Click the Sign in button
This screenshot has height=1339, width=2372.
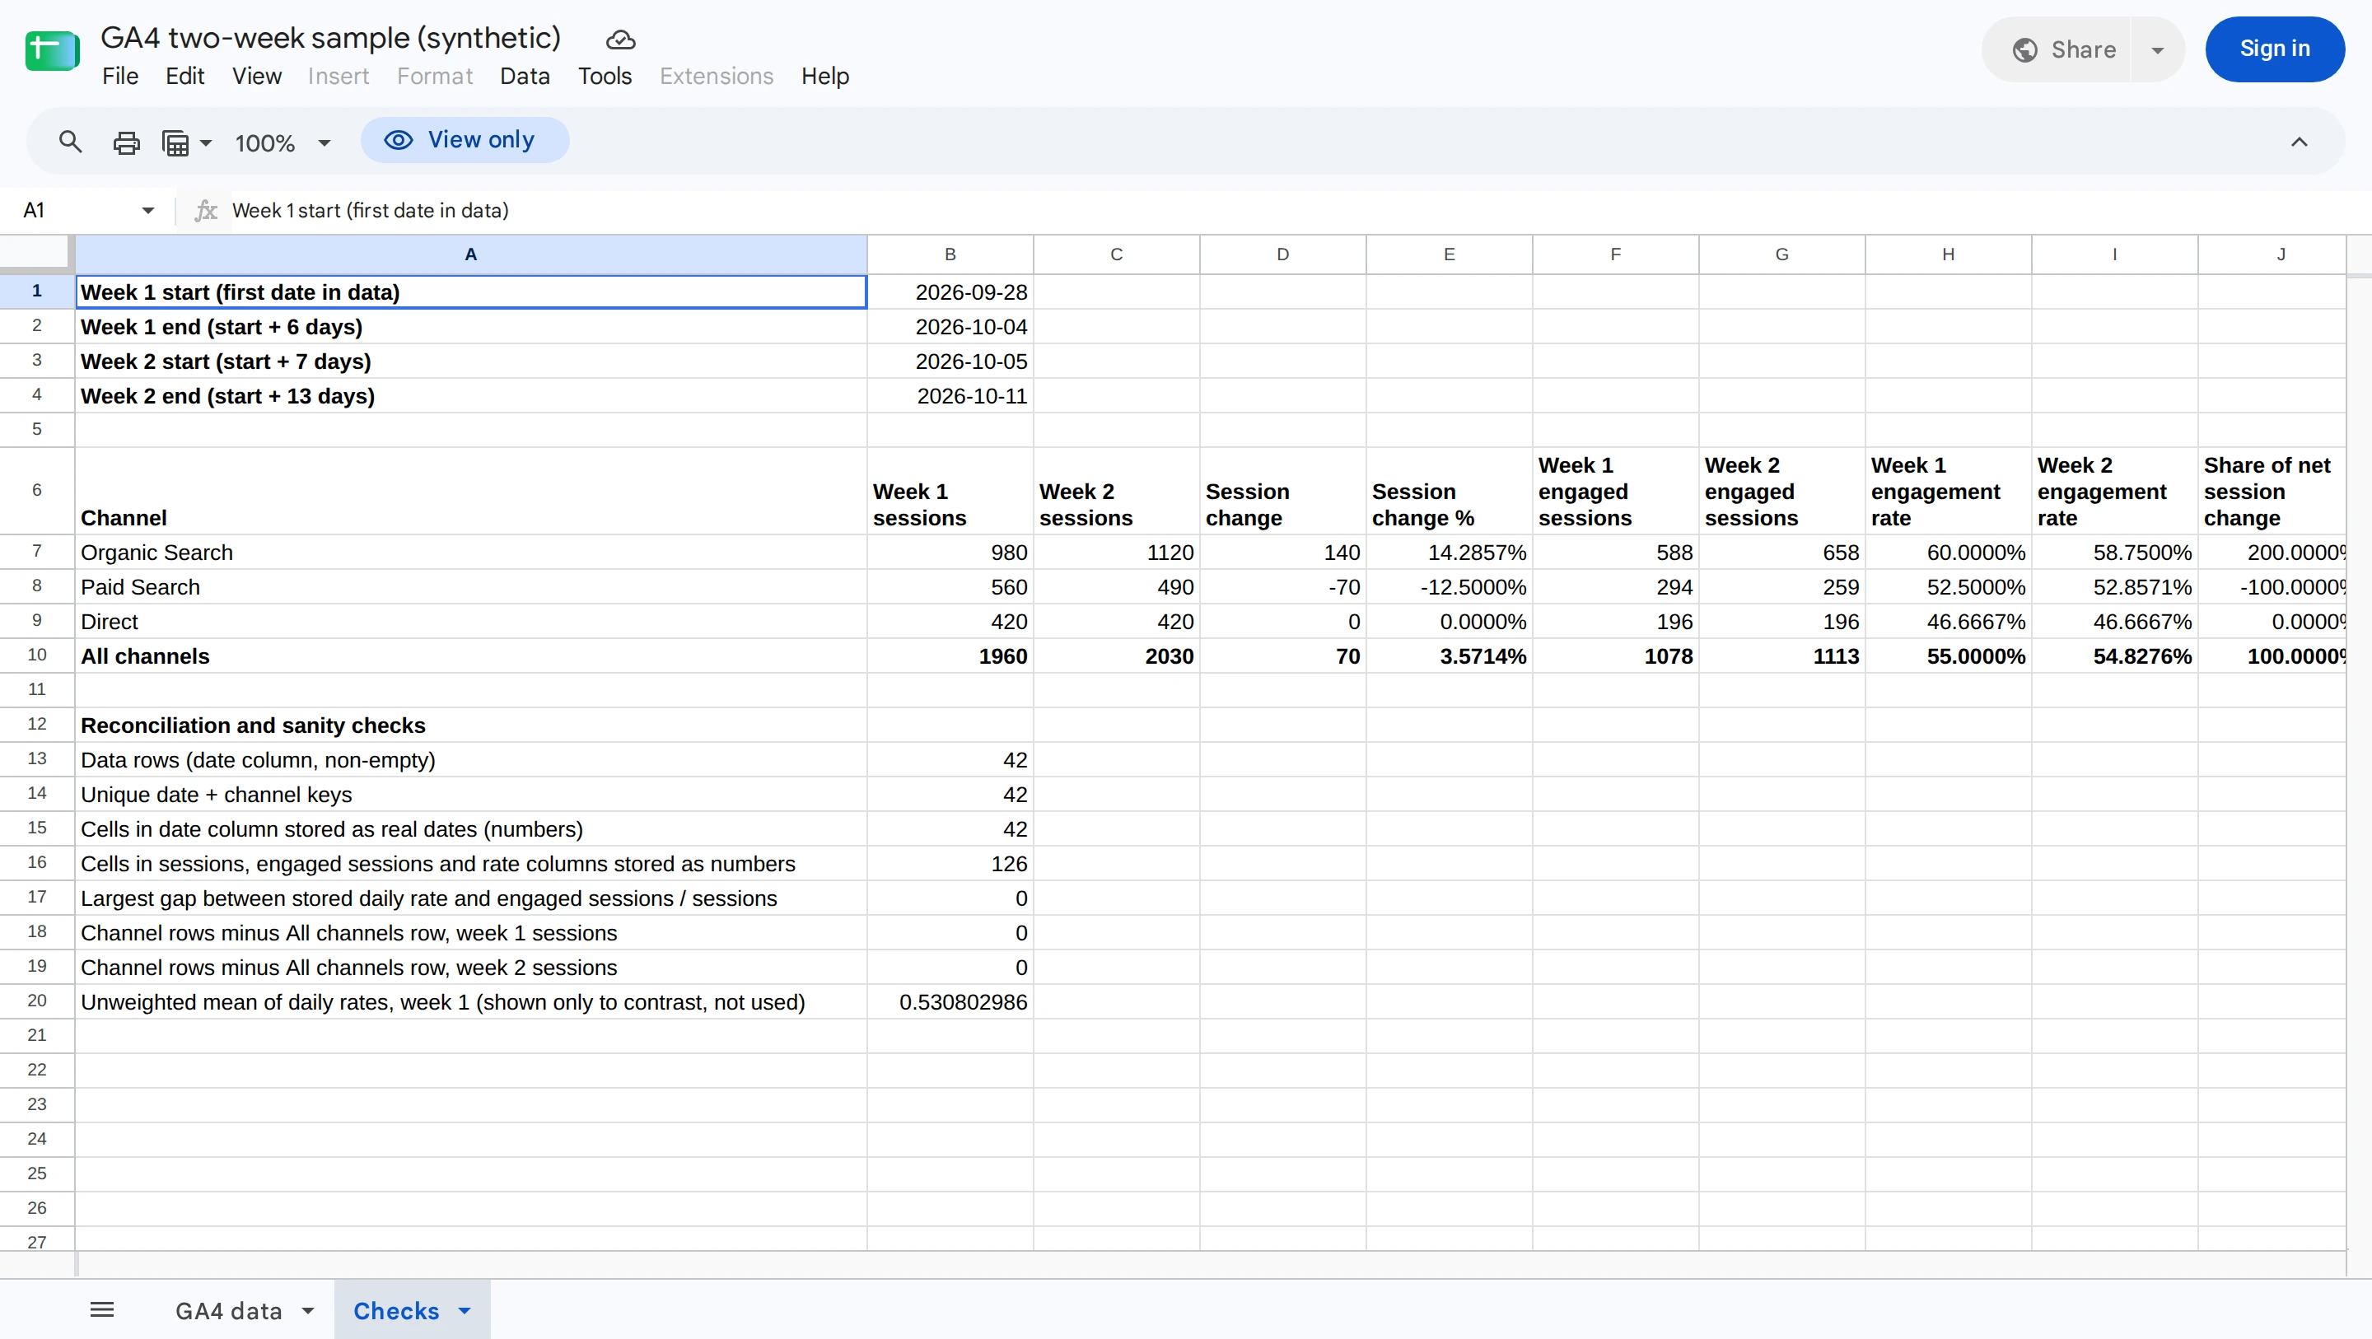pyautogui.click(x=2274, y=49)
